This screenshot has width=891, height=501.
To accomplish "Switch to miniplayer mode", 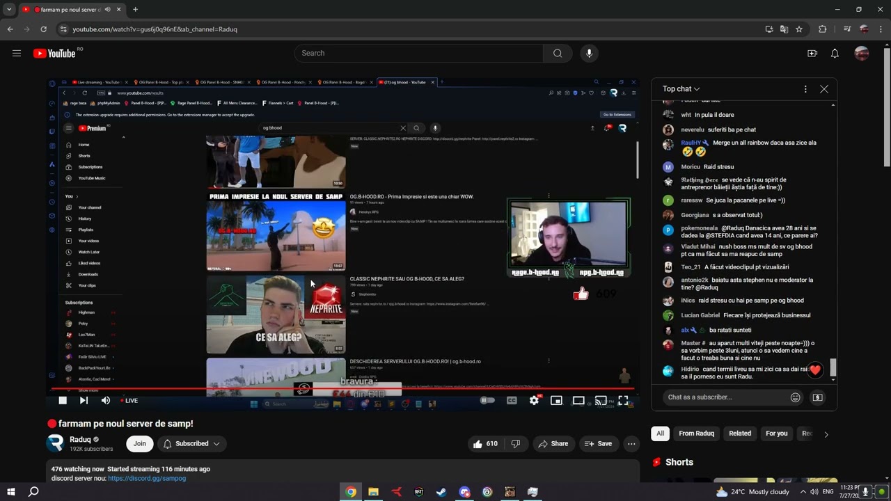I will coord(556,400).
